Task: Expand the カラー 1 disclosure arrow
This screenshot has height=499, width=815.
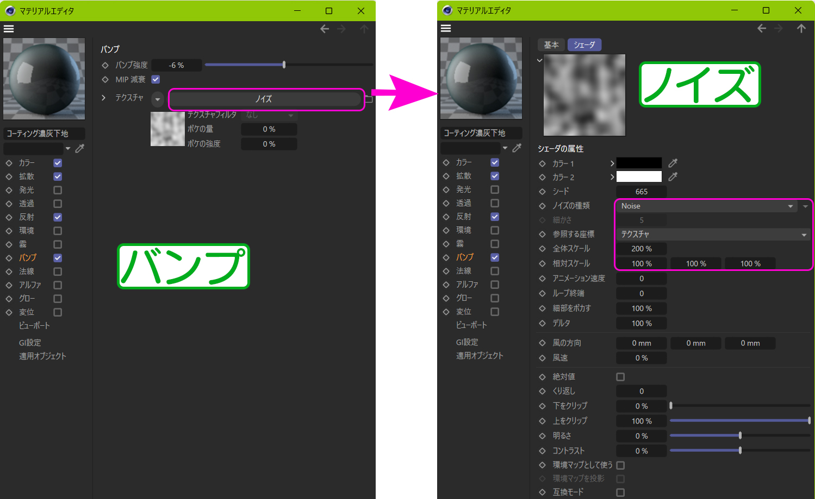Action: [x=612, y=163]
